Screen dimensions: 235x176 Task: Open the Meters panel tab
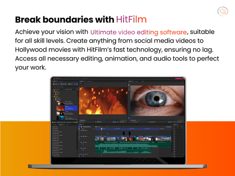click(175, 125)
